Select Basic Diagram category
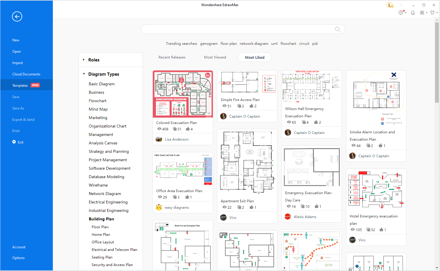 (102, 84)
